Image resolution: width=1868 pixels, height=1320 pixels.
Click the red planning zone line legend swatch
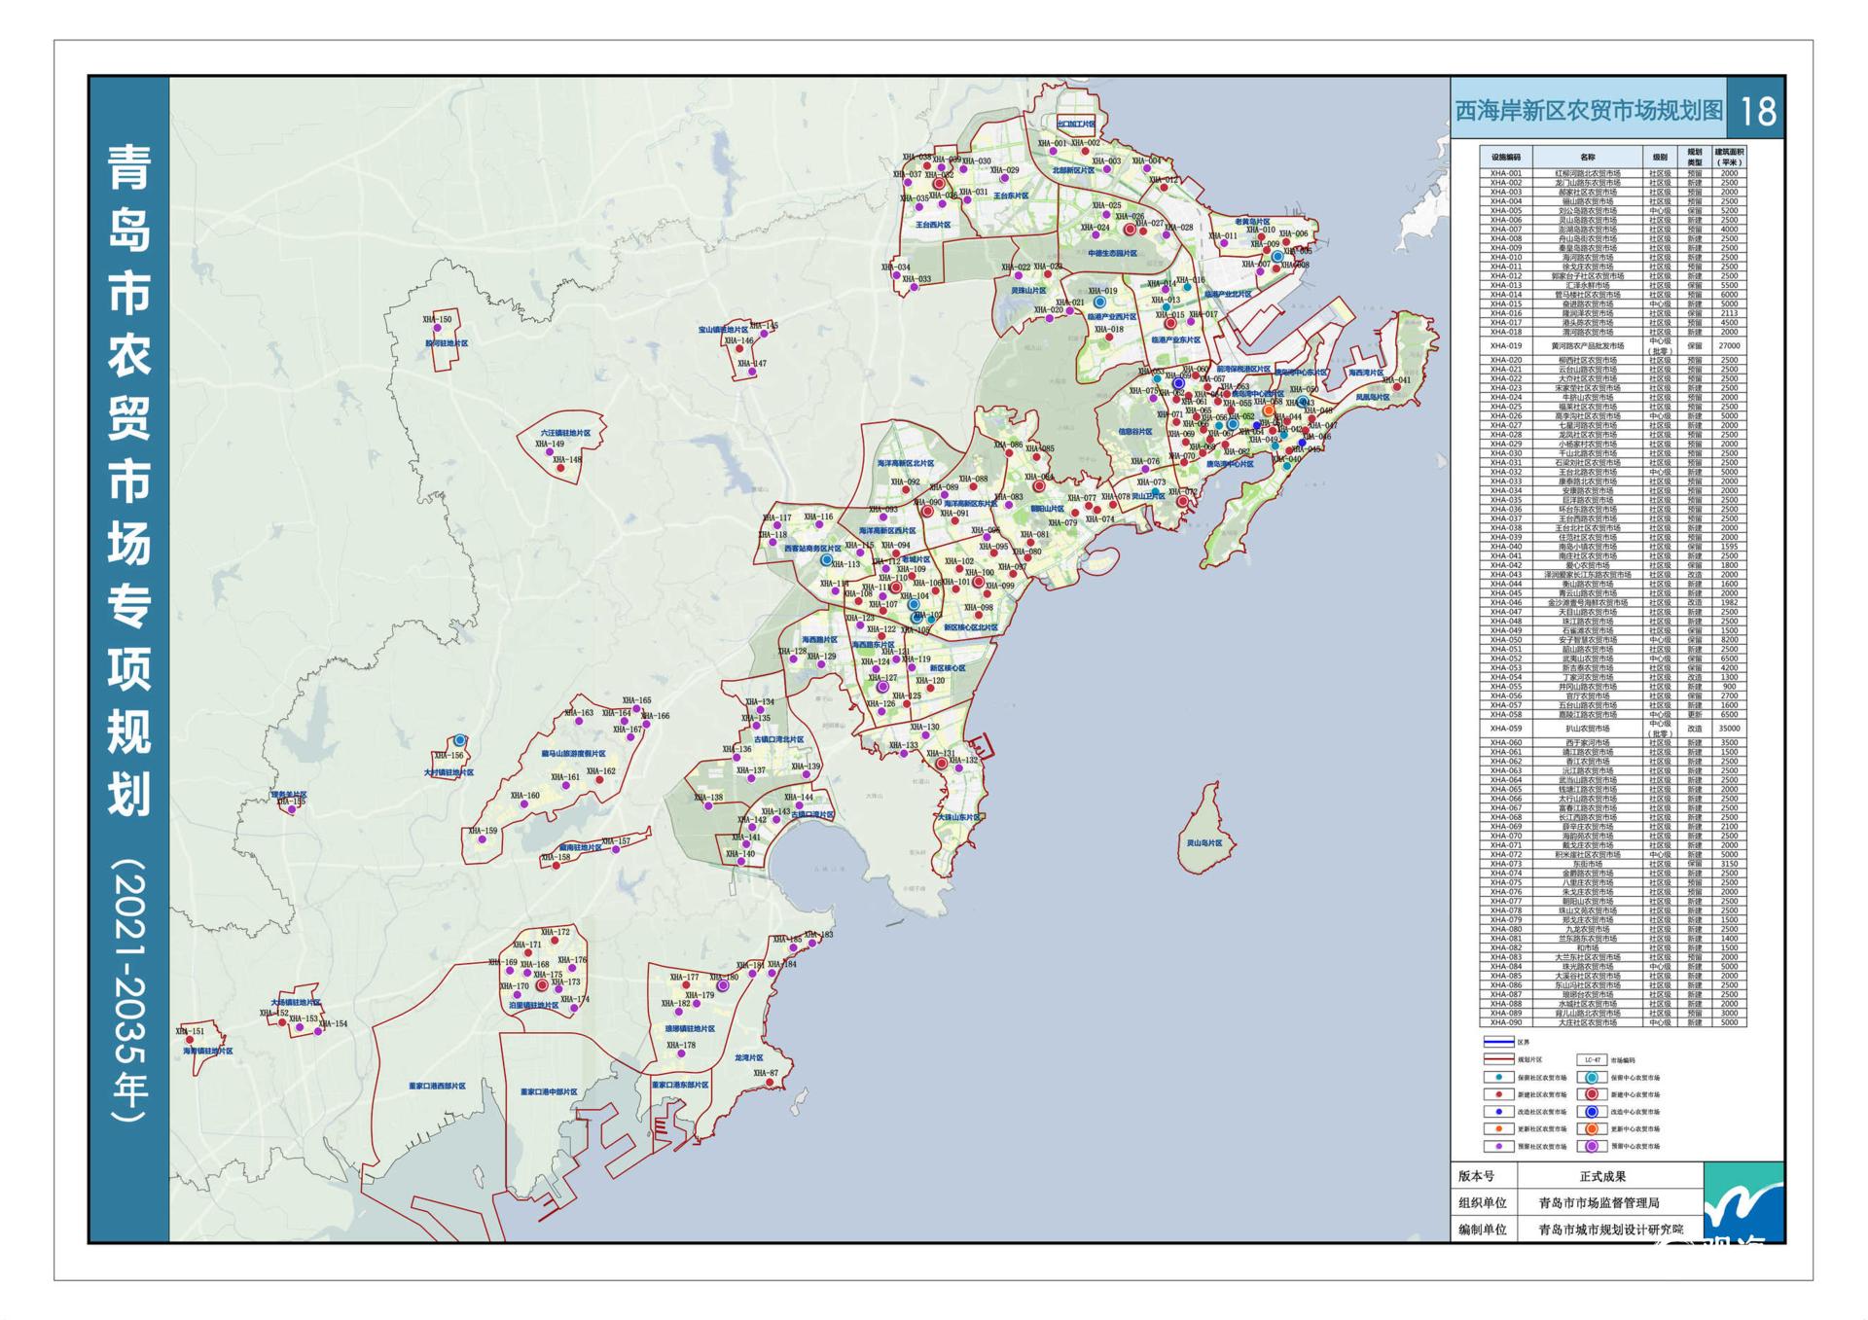pyautogui.click(x=1499, y=1059)
